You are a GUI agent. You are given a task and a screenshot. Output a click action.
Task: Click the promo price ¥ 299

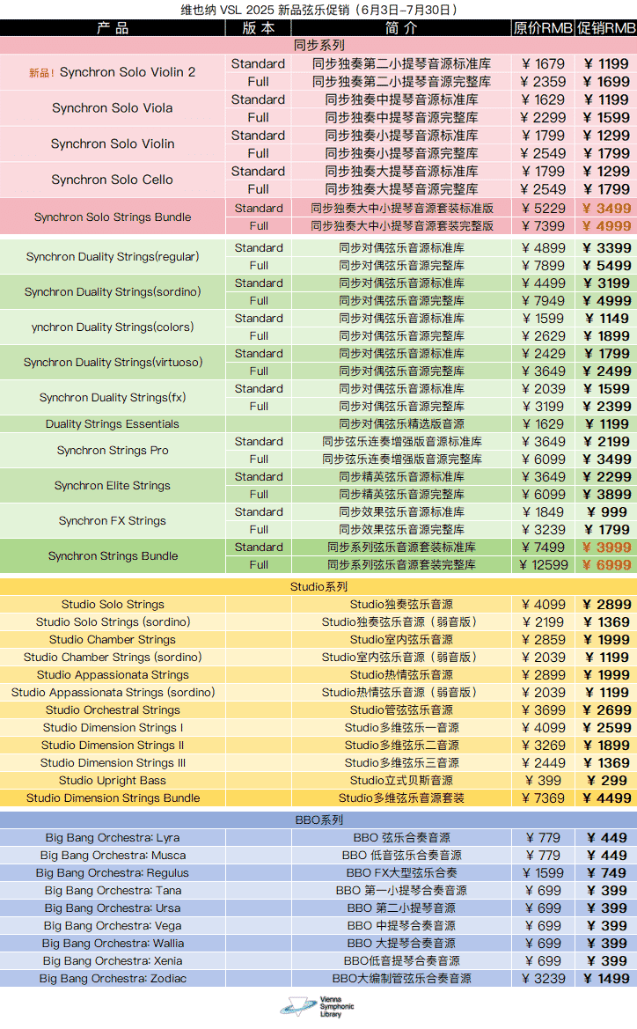coord(607,781)
